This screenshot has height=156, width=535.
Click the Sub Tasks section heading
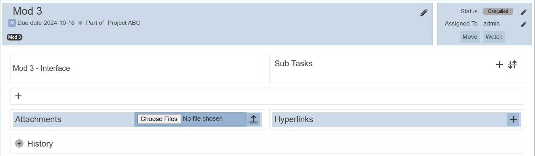[x=293, y=64]
